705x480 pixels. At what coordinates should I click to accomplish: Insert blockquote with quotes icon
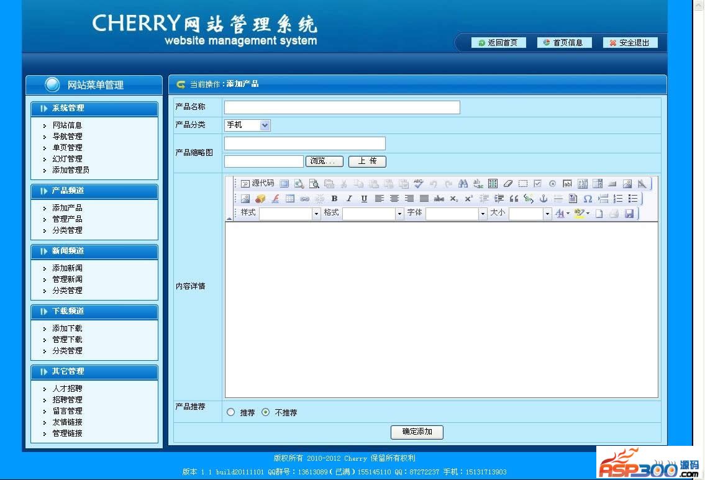tap(514, 198)
